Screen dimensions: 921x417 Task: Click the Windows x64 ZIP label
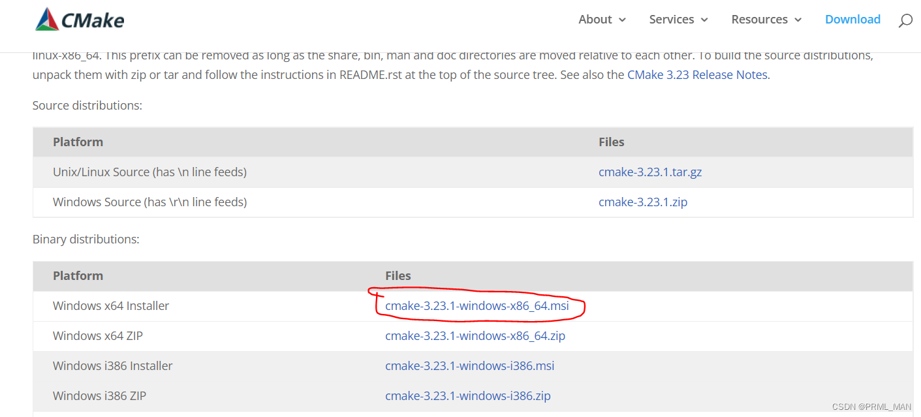click(98, 336)
